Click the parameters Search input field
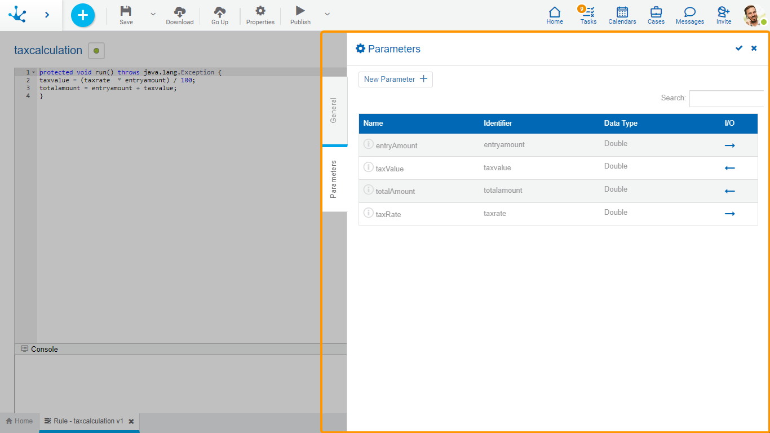The width and height of the screenshot is (770, 433). pos(726,98)
